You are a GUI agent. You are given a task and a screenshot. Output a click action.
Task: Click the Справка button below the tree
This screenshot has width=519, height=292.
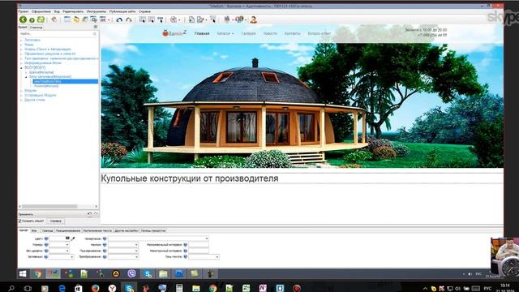click(56, 221)
